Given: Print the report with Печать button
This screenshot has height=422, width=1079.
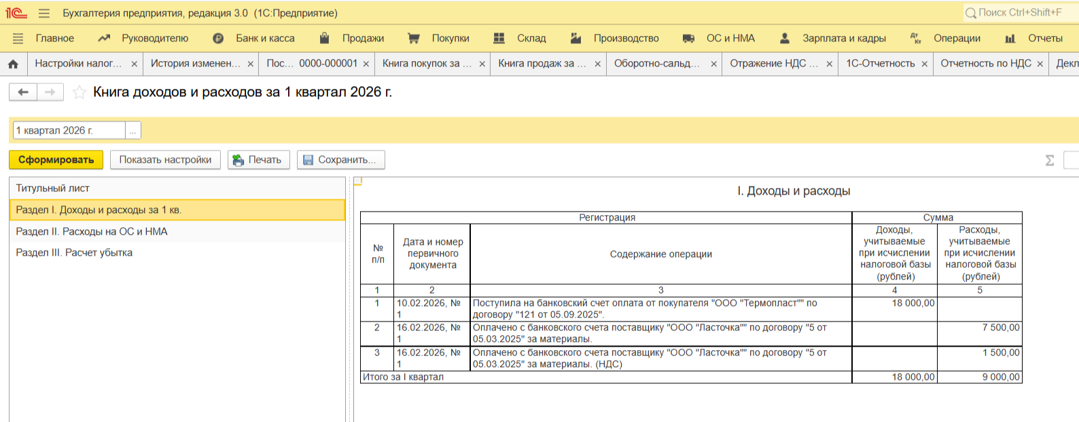Looking at the screenshot, I should click(x=258, y=160).
